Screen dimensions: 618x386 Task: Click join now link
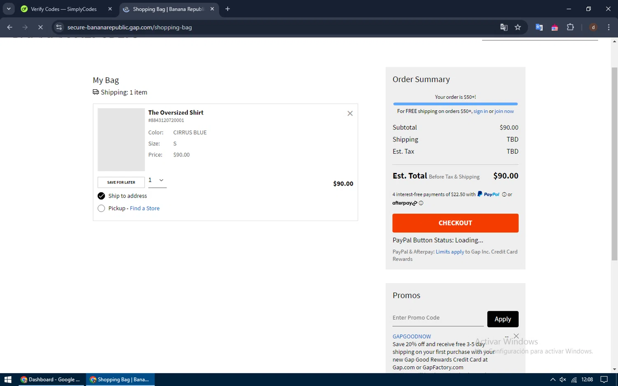point(504,111)
